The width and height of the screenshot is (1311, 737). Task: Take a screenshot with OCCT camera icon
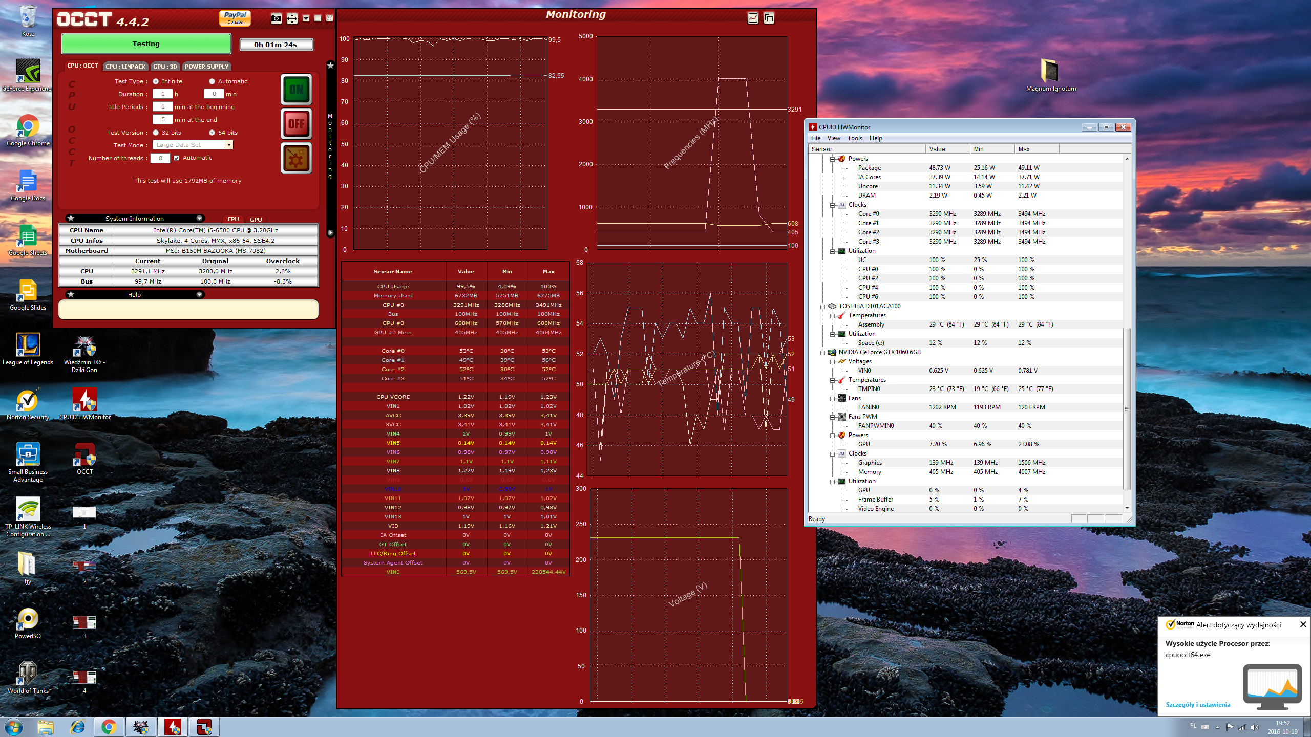pos(276,19)
